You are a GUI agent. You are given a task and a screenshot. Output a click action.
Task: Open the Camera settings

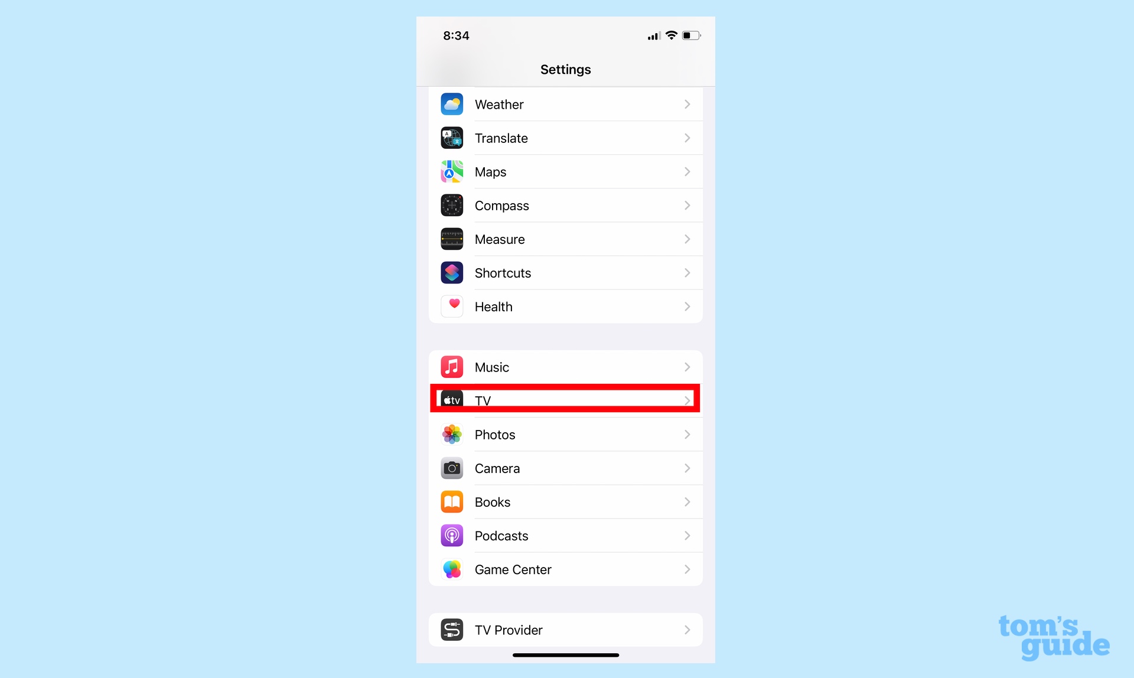566,468
